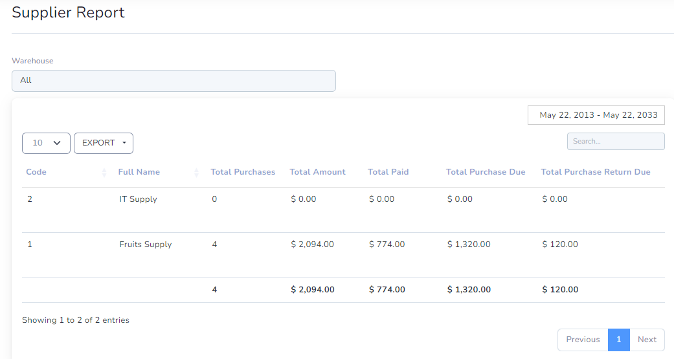
Task: Click the Total Purchase Return Due header
Action: (596, 172)
